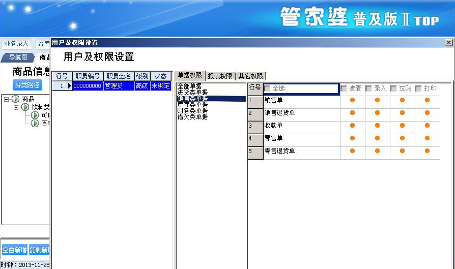
Task: Click the 打印 dot in 收款单 row
Action: coord(427,126)
